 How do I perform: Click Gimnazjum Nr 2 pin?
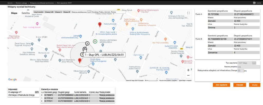(171, 12)
